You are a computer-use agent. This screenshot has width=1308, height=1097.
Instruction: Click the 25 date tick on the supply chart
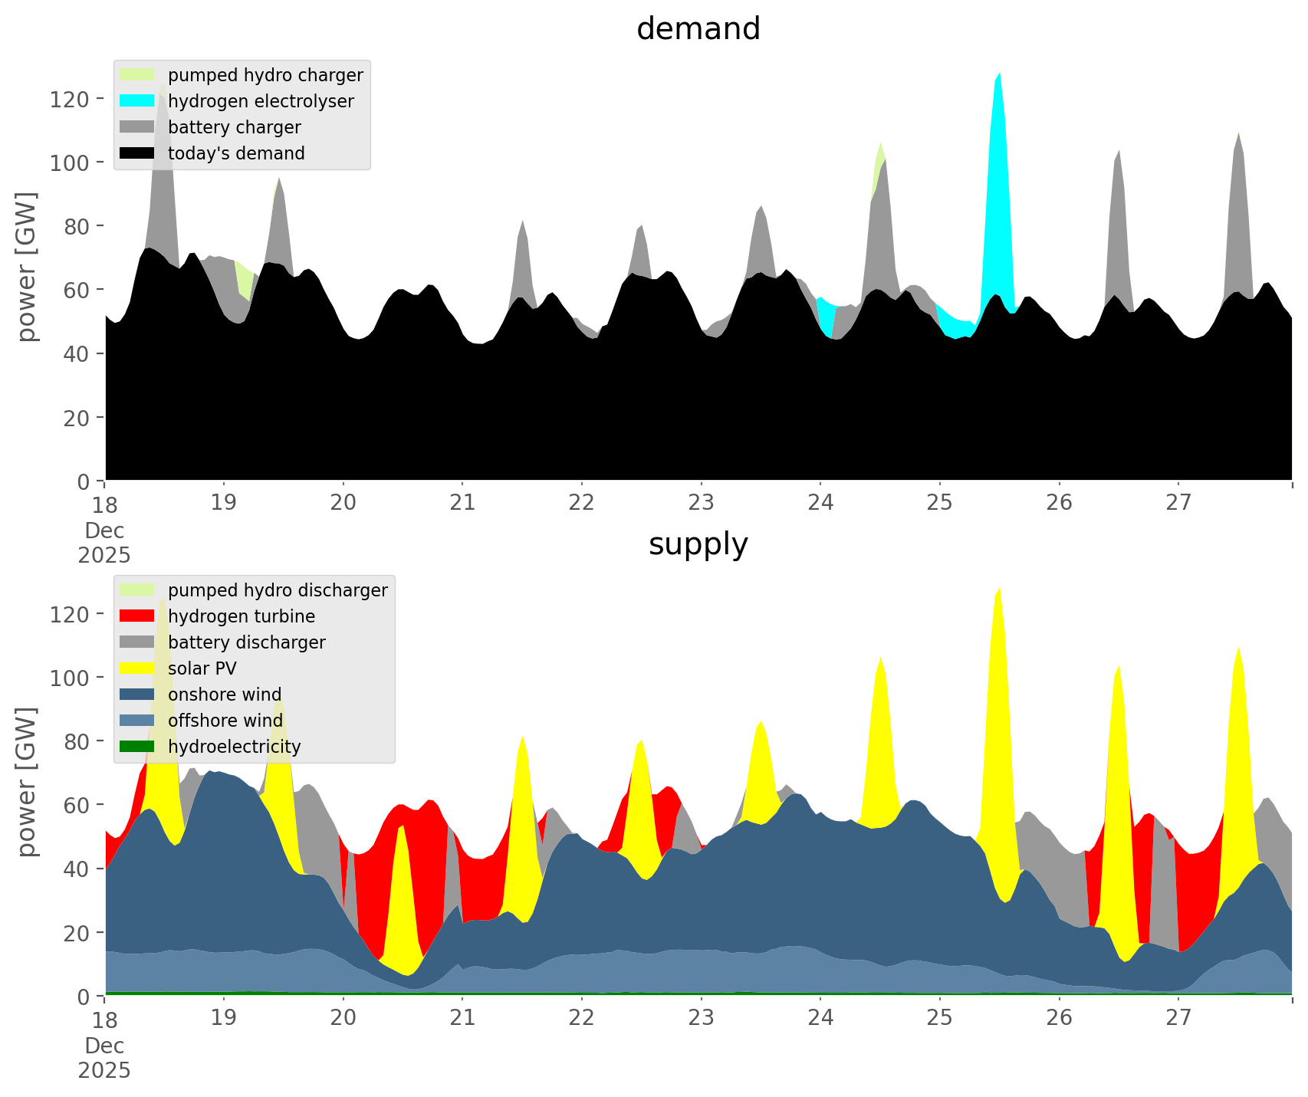939,1018
